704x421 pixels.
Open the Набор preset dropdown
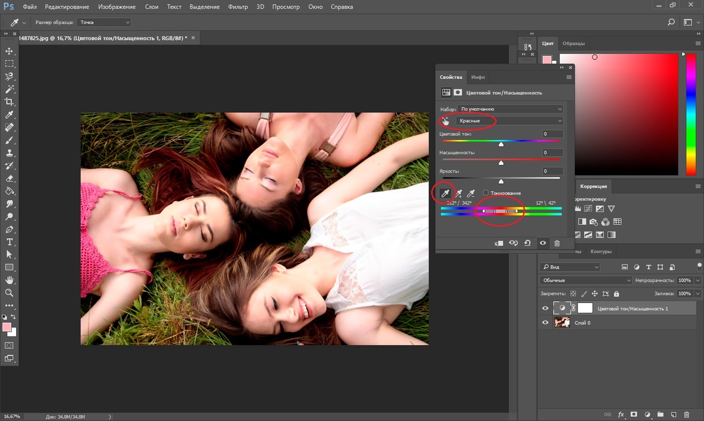[510, 109]
